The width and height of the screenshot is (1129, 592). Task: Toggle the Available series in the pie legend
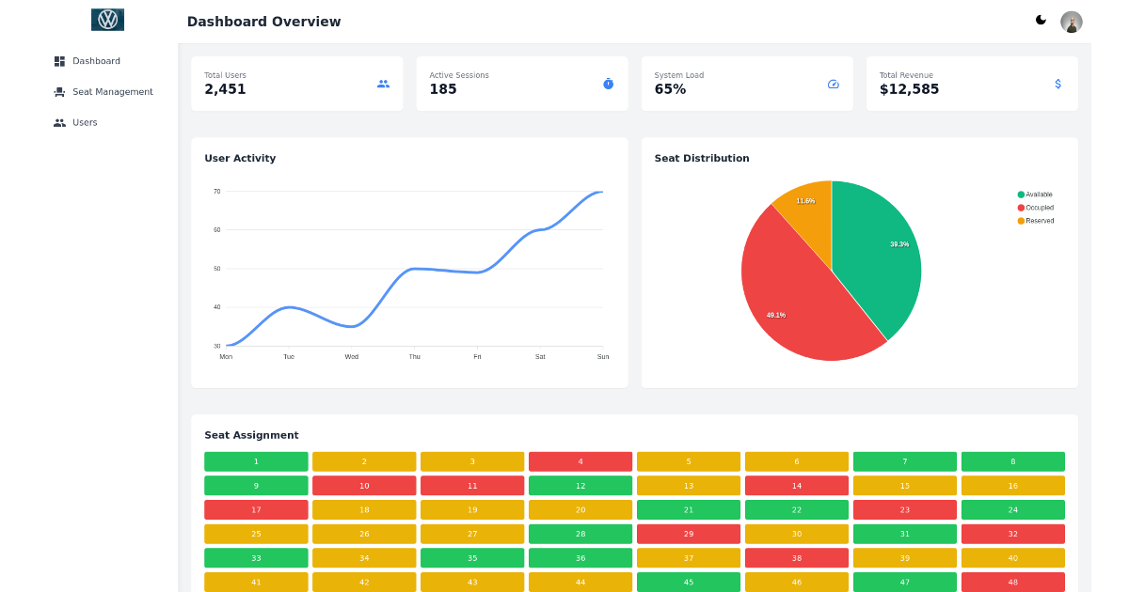pos(1036,195)
